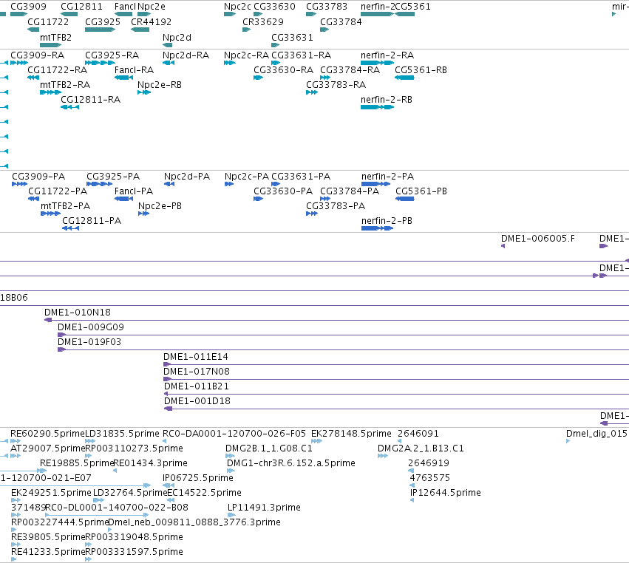
Task: Click the CG33631 gene label
Action: 292,37
